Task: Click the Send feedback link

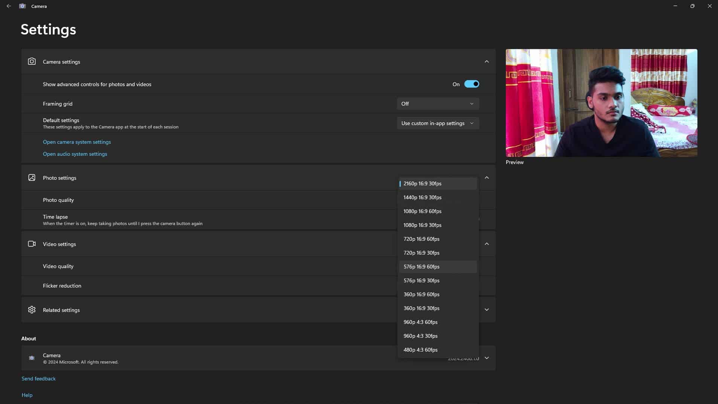Action: click(39, 379)
